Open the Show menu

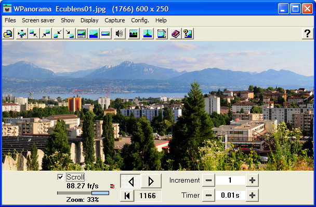(68, 20)
